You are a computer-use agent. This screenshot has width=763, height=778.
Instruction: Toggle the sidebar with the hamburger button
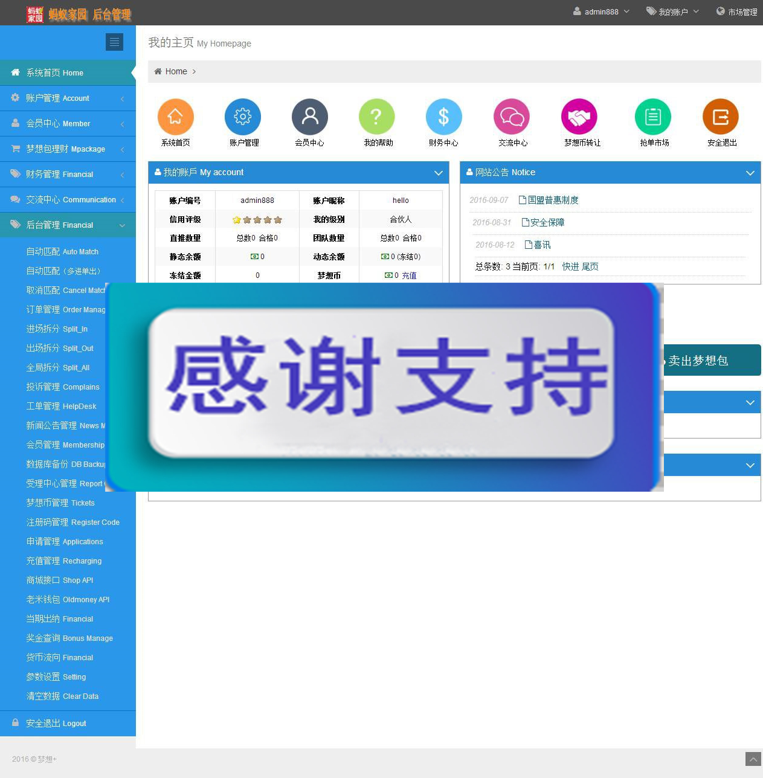point(114,42)
